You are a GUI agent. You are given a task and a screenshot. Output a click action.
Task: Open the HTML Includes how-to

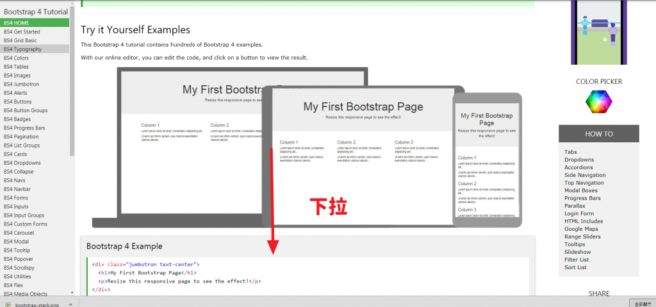coord(584,221)
